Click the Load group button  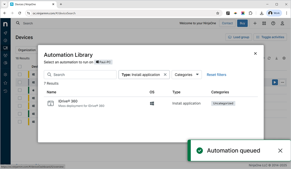tap(238, 37)
